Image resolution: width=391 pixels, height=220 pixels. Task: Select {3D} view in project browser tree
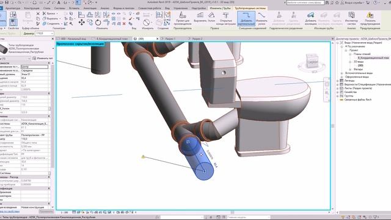360,65
